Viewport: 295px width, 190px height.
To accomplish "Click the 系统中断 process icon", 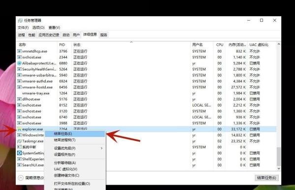I will [x=19, y=147].
